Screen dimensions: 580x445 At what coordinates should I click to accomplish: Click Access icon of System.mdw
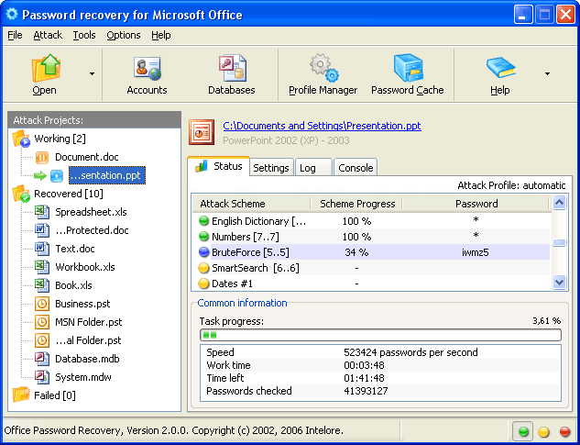click(x=42, y=377)
